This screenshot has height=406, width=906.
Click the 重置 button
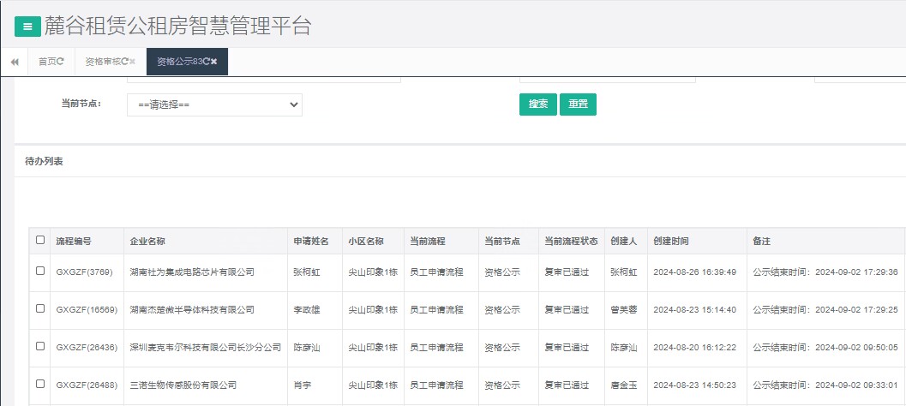[578, 104]
